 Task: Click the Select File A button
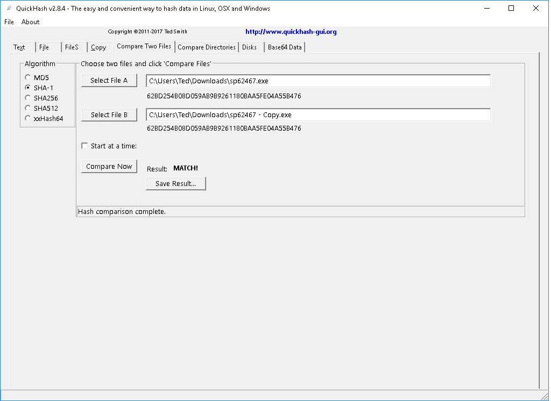tap(109, 80)
